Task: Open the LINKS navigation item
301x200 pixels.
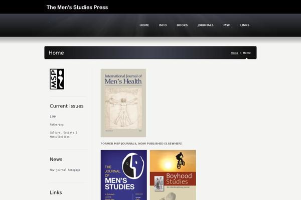Action: pos(245,25)
